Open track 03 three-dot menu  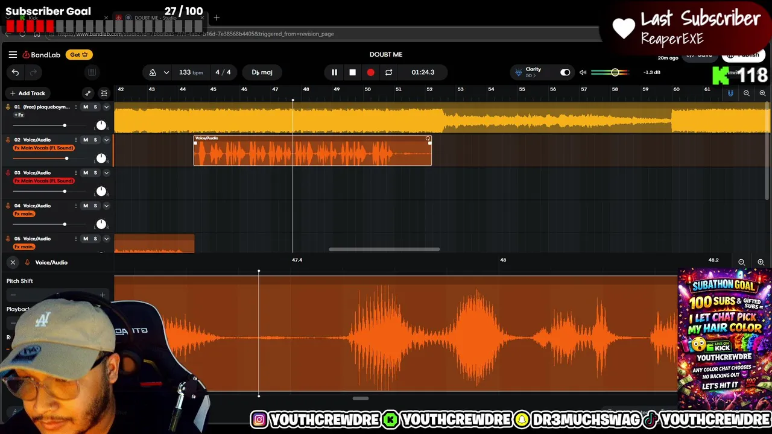75,173
